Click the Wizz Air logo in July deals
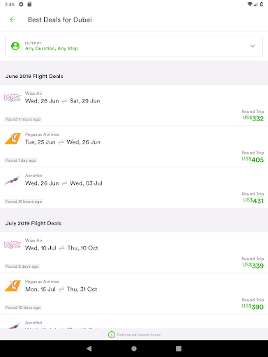The image size is (268, 357). [x=13, y=245]
